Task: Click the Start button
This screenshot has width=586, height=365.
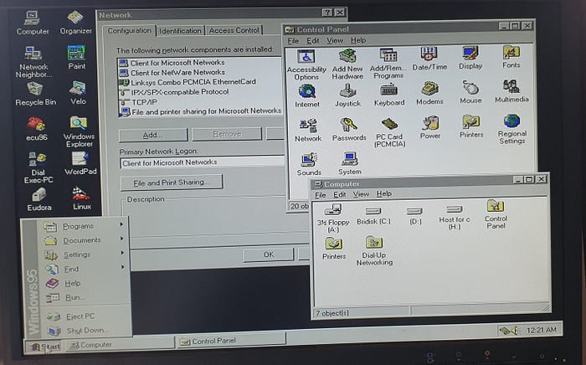Action: pyautogui.click(x=45, y=347)
